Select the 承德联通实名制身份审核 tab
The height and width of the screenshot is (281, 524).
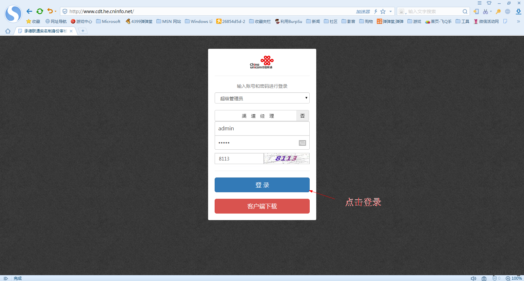coord(45,31)
